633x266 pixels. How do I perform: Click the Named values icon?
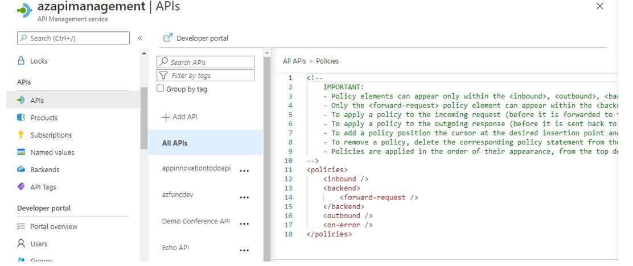coord(21,152)
